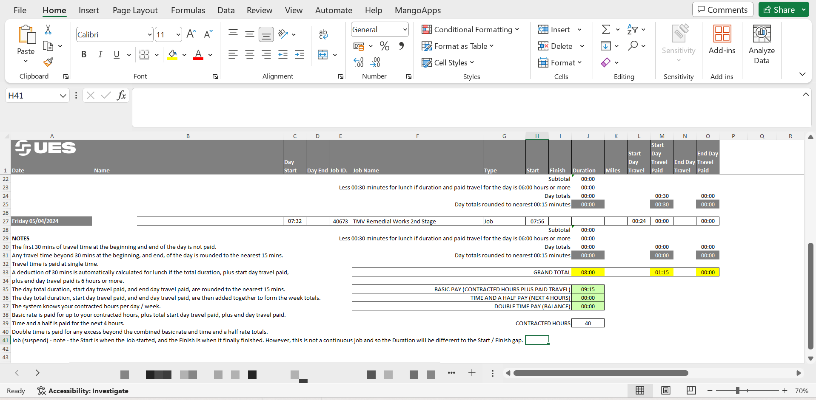Open the MangoApps tab
The image size is (816, 400).
click(x=418, y=10)
